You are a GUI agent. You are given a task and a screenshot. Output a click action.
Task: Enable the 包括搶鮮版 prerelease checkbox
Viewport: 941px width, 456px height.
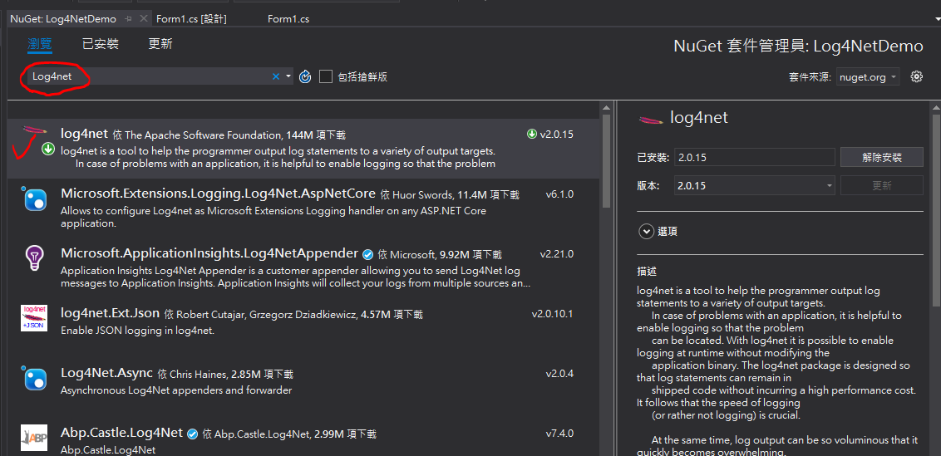pos(326,76)
